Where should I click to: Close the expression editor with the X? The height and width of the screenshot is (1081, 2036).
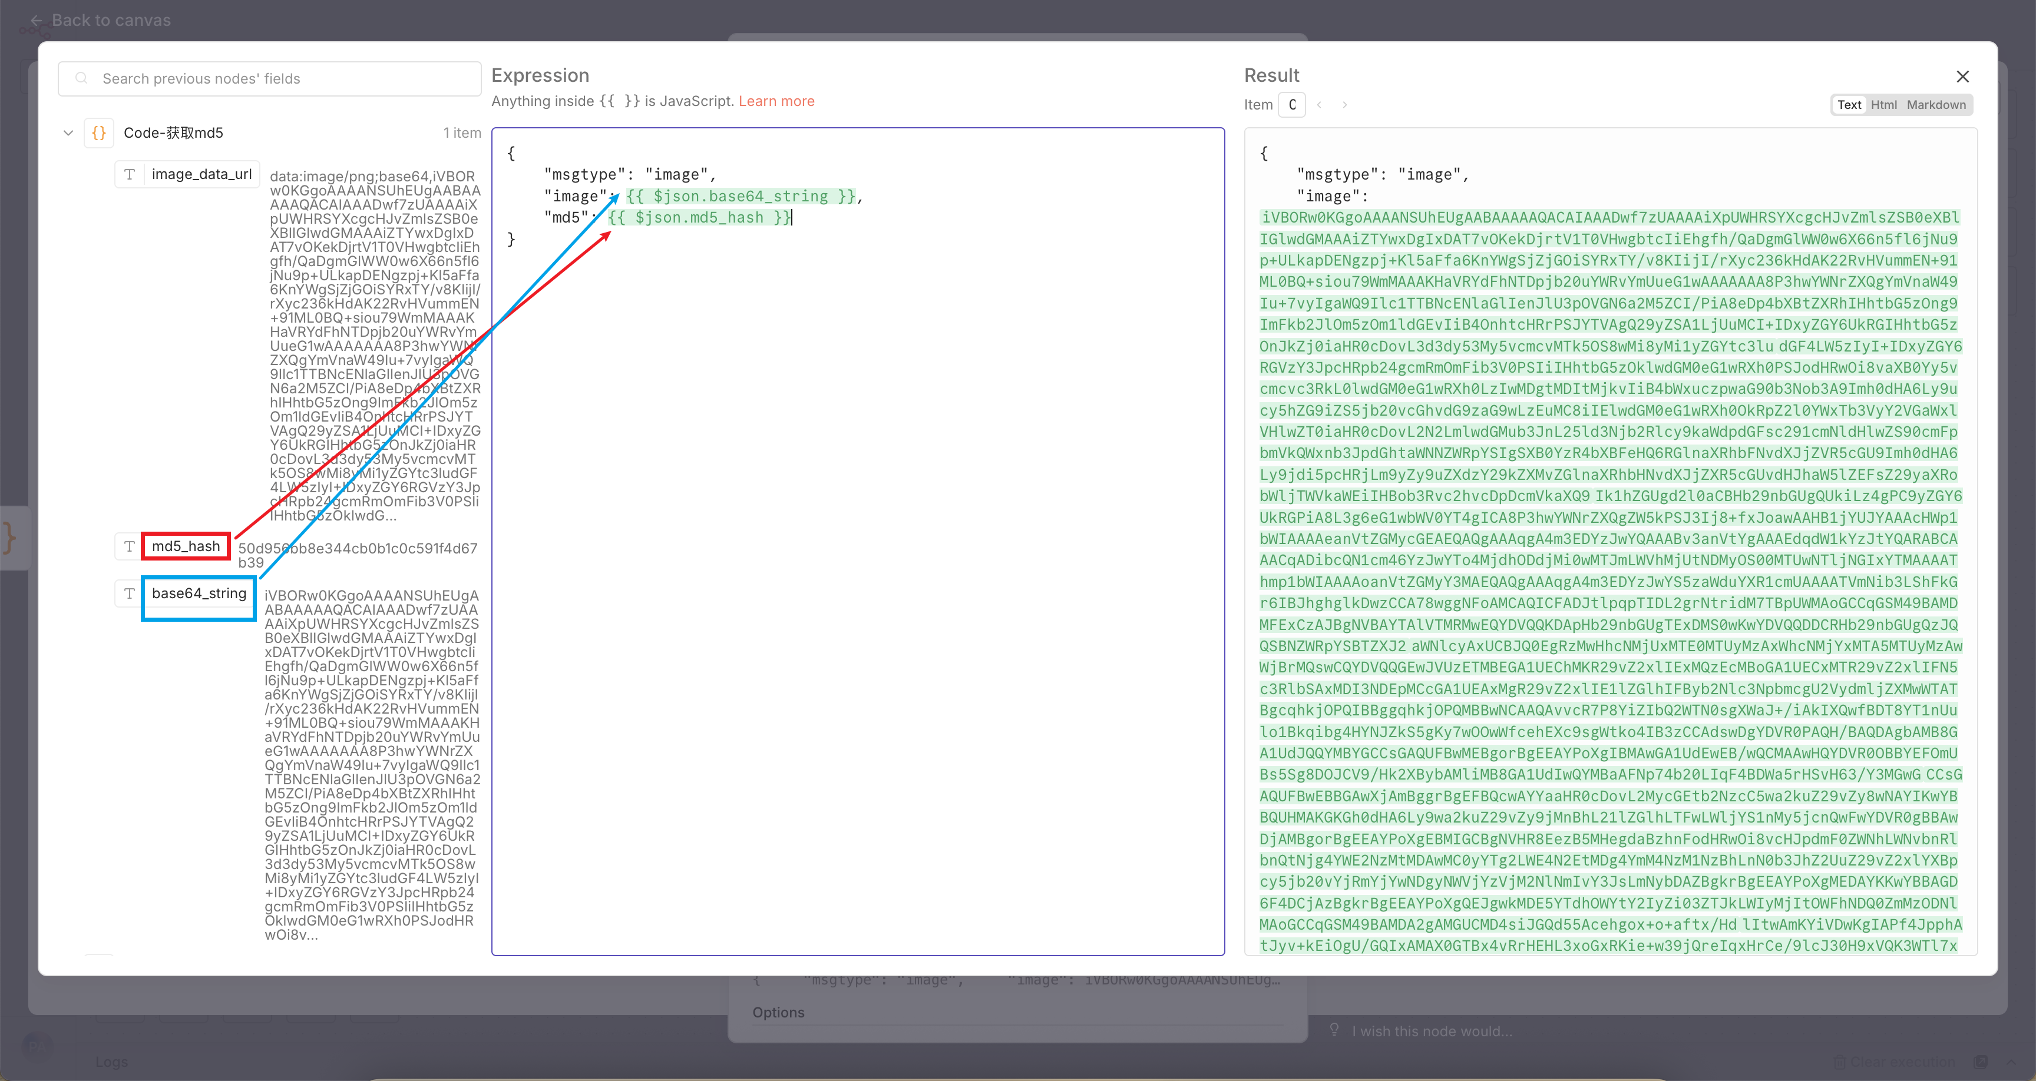point(1962,77)
